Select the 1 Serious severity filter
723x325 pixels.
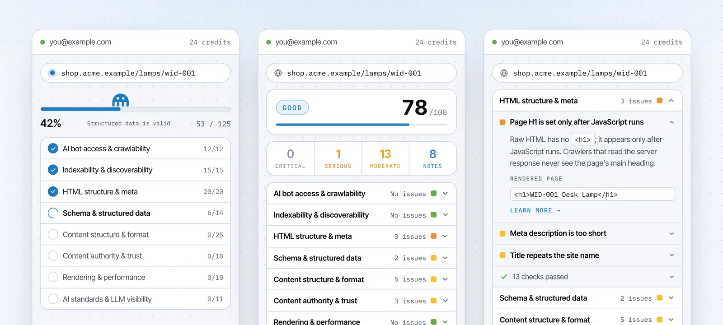338,158
